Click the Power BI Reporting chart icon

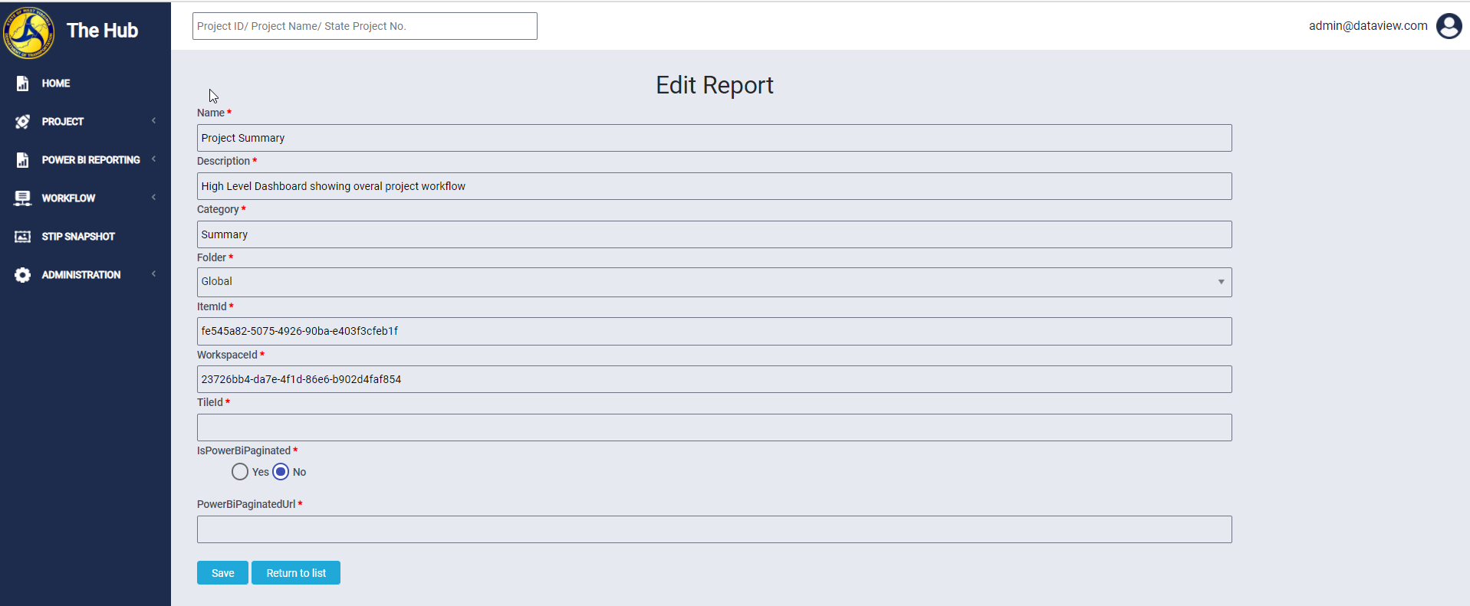[22, 160]
